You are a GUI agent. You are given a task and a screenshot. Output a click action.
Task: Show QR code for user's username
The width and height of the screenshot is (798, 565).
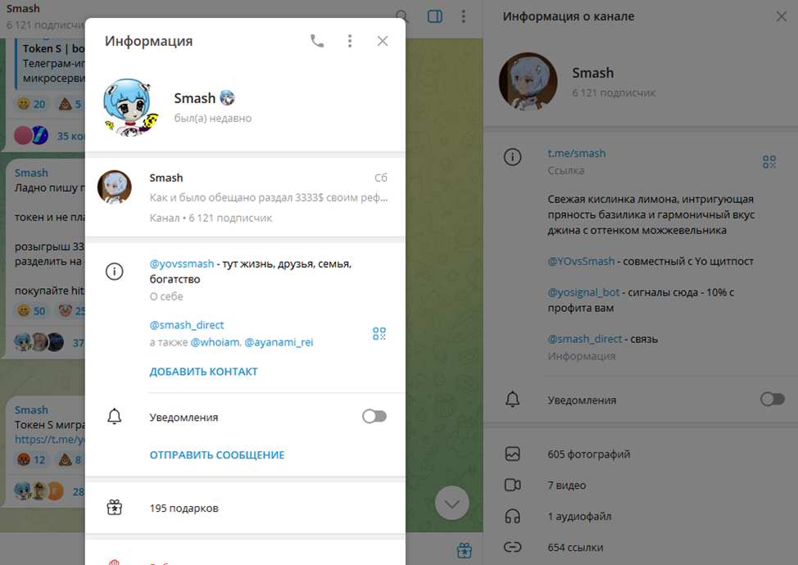point(379,333)
